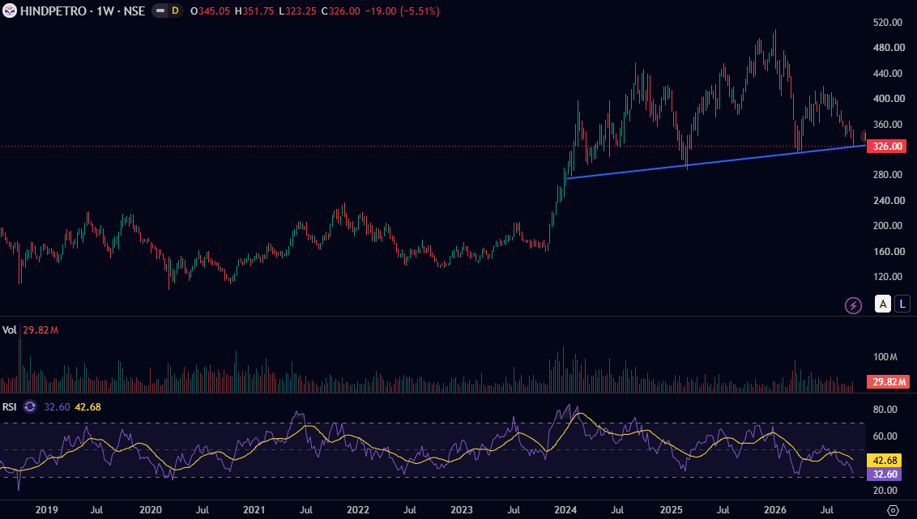Toggle the L log-scale button
Viewport: 917px width, 519px height.
tap(902, 304)
